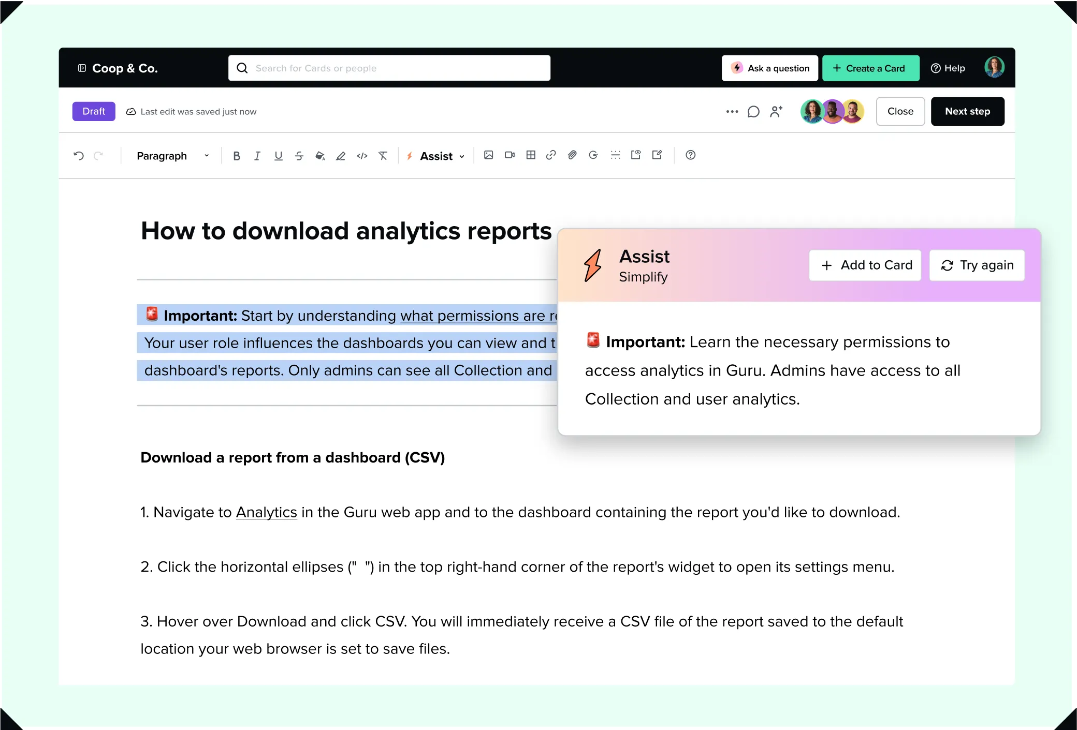Click the search for Cards field
Viewport: 1077px width, 730px height.
[x=389, y=68]
